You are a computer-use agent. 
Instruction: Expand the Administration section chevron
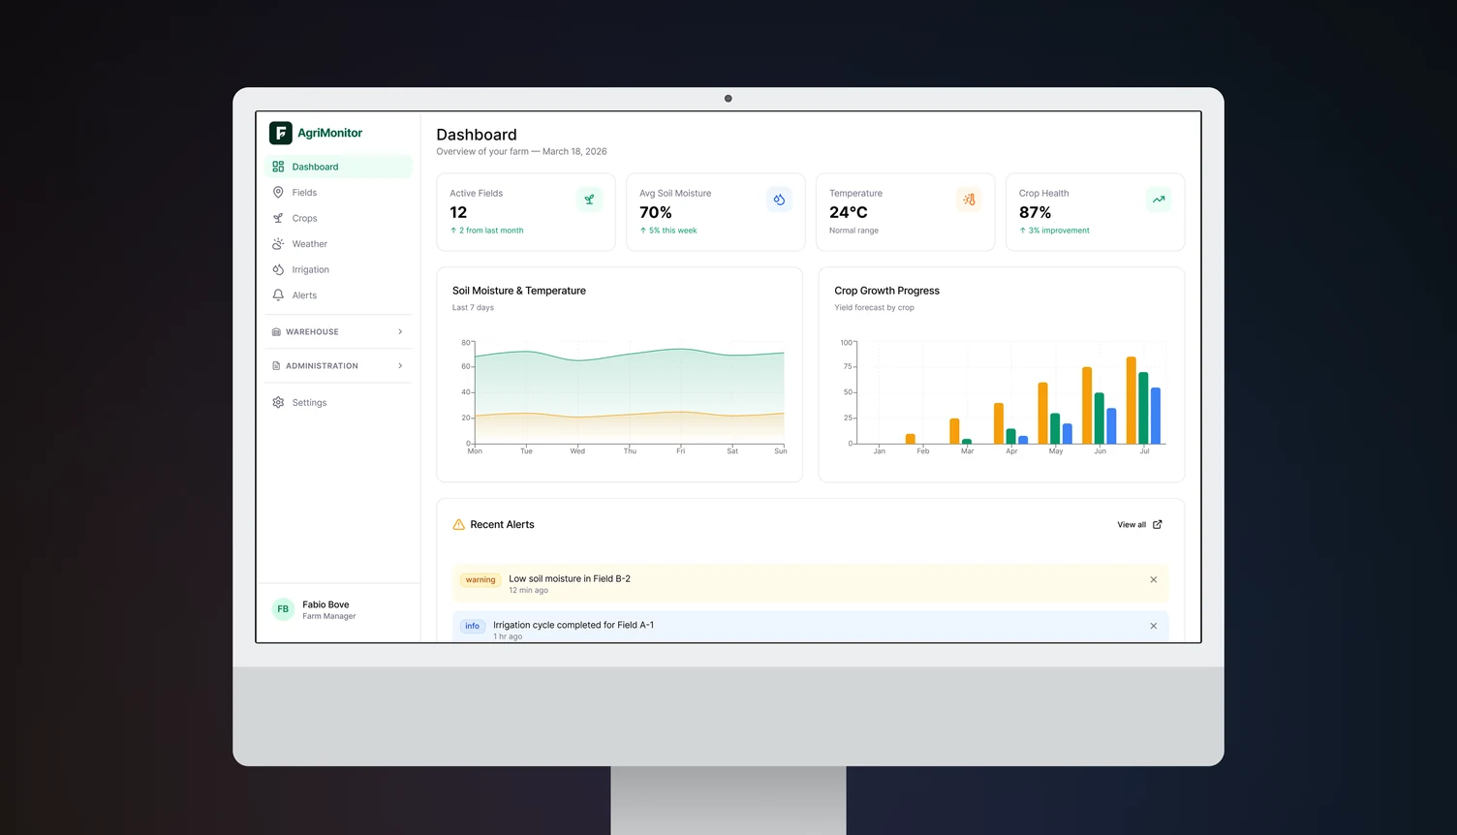(x=400, y=366)
